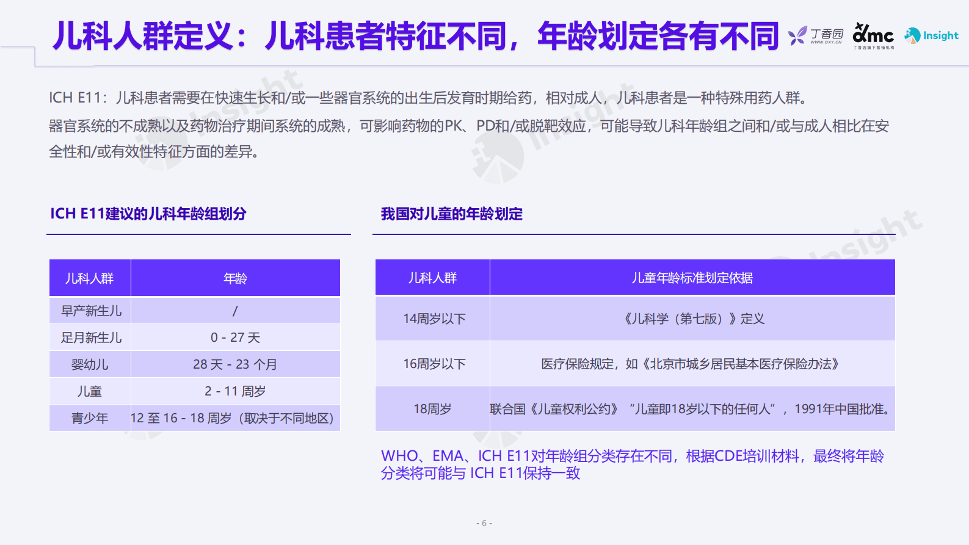Click the dmc logo in header

873,36
